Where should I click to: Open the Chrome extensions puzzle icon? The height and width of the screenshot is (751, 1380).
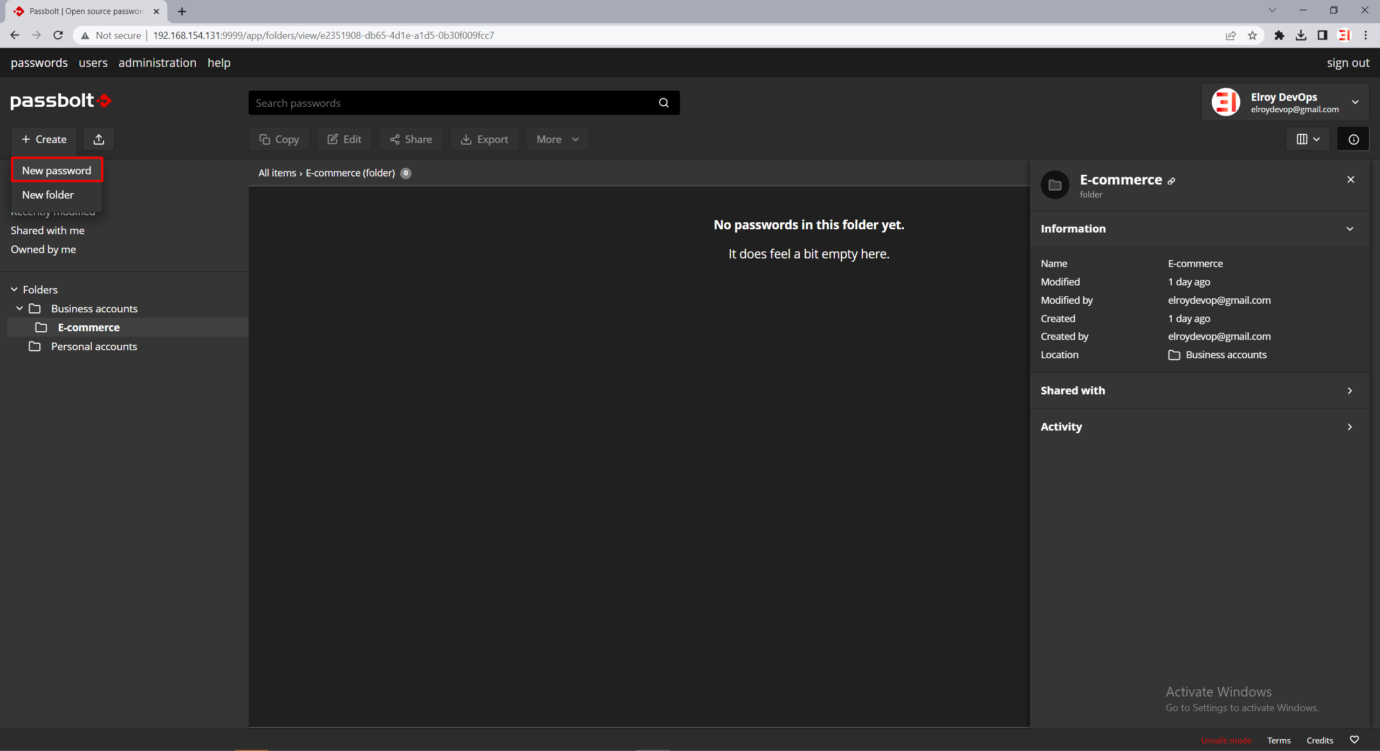pyautogui.click(x=1279, y=35)
